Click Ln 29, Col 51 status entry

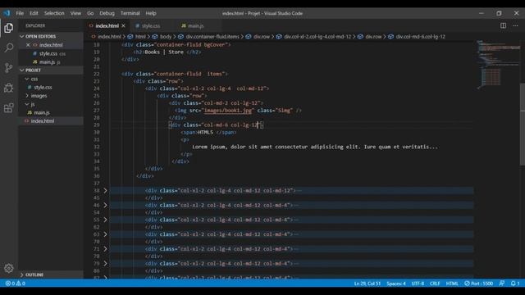coord(367,284)
